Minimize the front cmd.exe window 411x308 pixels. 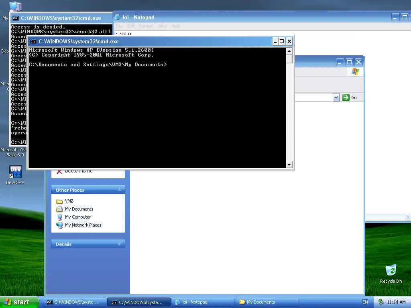coord(275,41)
